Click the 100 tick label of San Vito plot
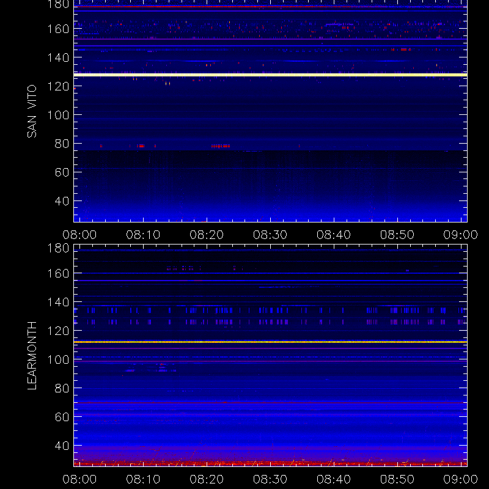 tap(58, 115)
